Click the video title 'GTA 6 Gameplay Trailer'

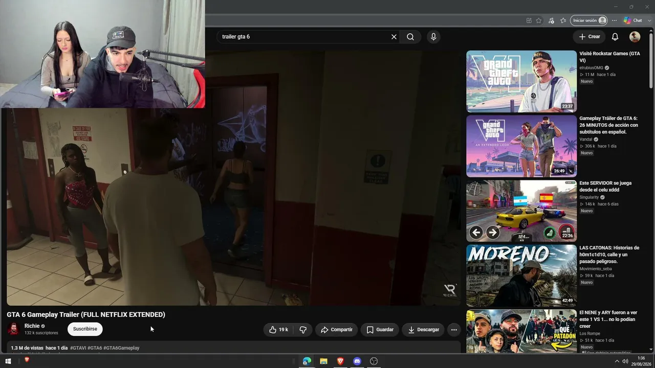86,314
